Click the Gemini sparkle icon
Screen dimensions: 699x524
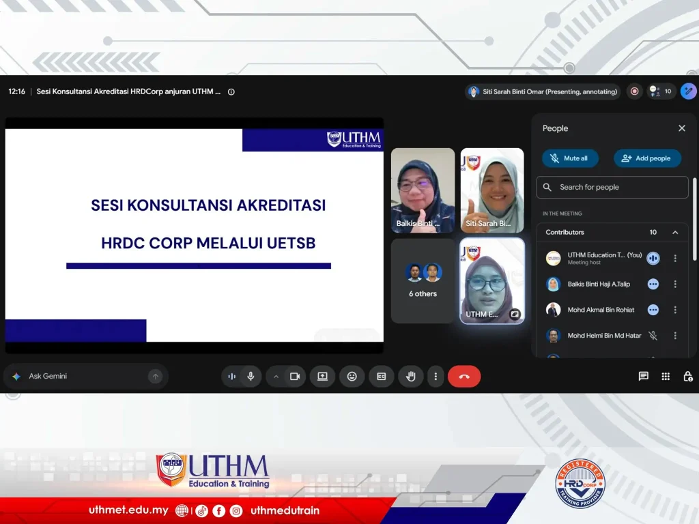point(16,377)
